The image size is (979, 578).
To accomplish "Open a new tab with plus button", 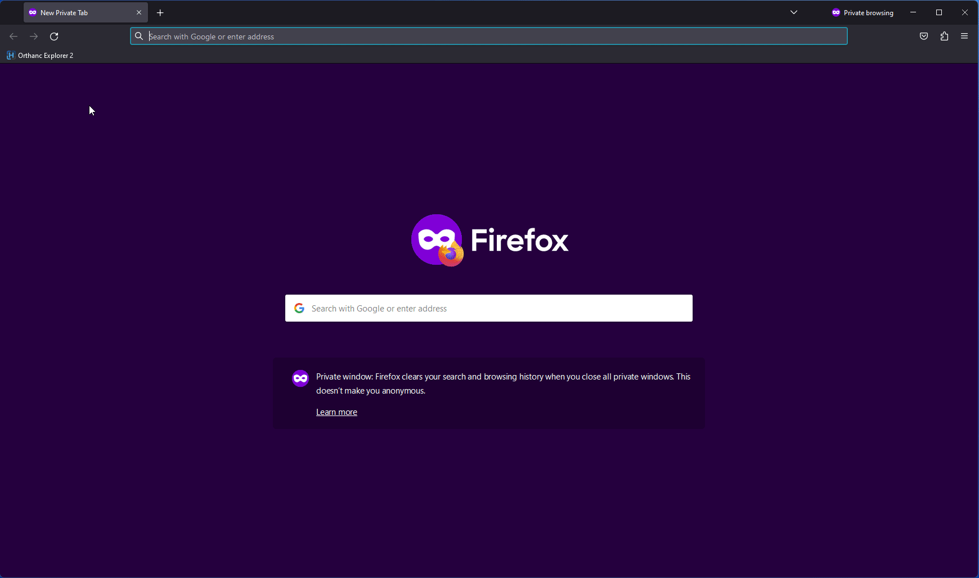I will (x=160, y=12).
